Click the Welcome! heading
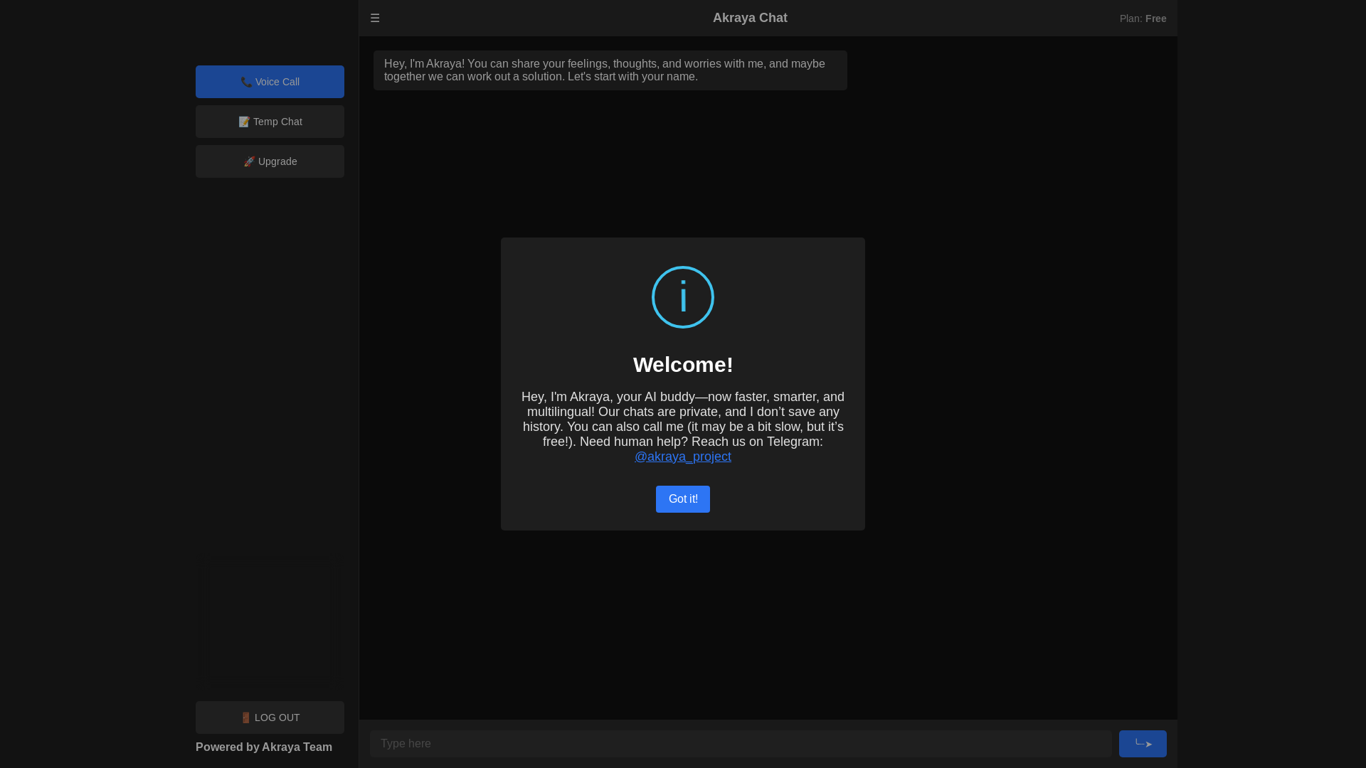1366x768 pixels. click(x=683, y=365)
